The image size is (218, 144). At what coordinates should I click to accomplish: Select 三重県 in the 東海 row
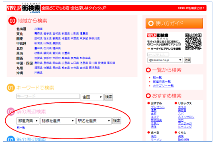(x=65, y=53)
